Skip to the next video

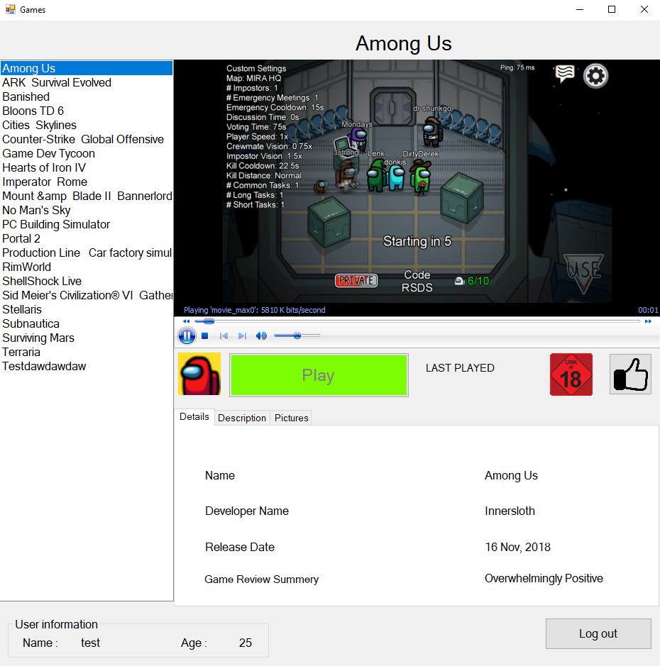tap(242, 335)
